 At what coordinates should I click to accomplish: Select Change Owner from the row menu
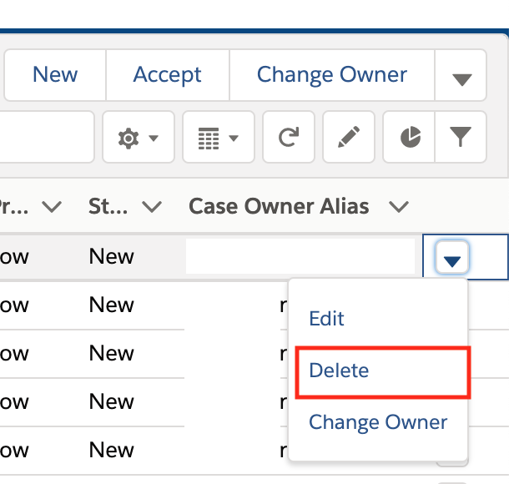(378, 422)
